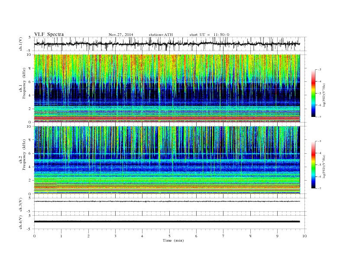The image size is (343, 265).
Task: Select the "8" kHz tick on ch.1 frequency axis
Action: pos(30,68)
